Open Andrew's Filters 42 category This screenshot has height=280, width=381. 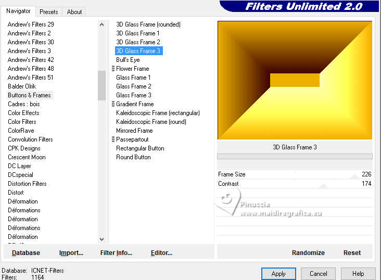[x=31, y=60]
